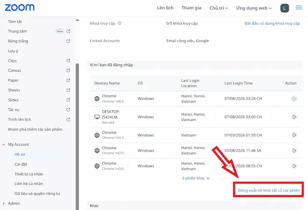Sign out the DESKTOP-J5424LM device
The image size is (308, 210).
294,117
